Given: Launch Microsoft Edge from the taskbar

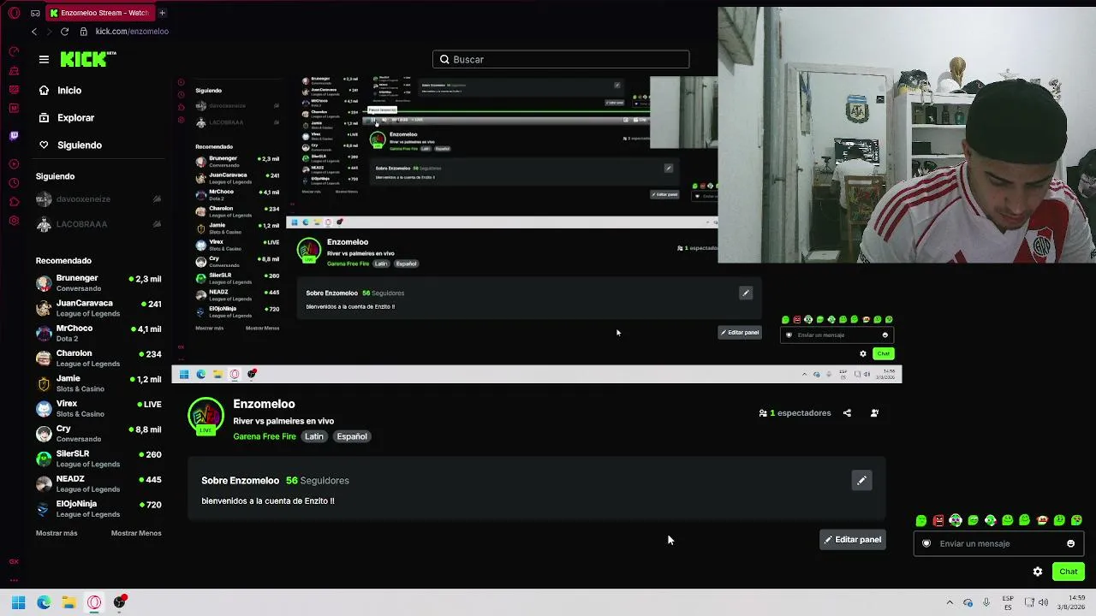Looking at the screenshot, I should [x=44, y=602].
